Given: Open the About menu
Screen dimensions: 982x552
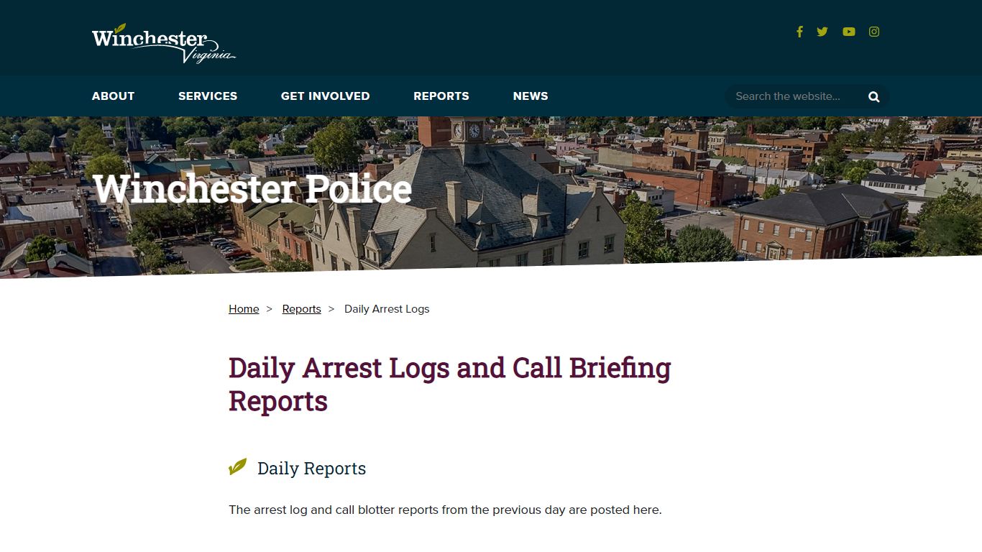Looking at the screenshot, I should coord(113,96).
